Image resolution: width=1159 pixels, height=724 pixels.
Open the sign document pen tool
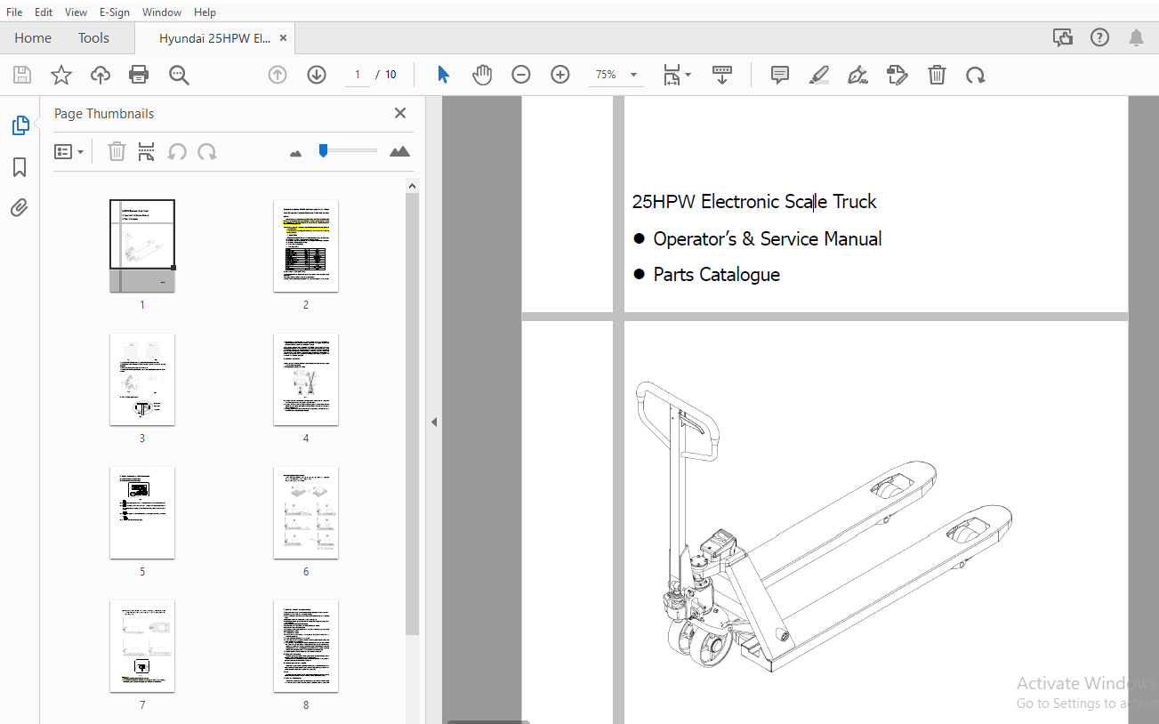click(858, 75)
